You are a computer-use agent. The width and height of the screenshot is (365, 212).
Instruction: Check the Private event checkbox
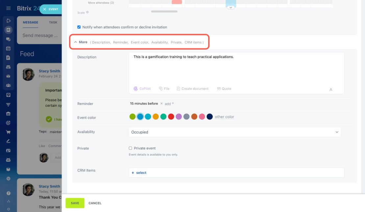[x=130, y=148]
